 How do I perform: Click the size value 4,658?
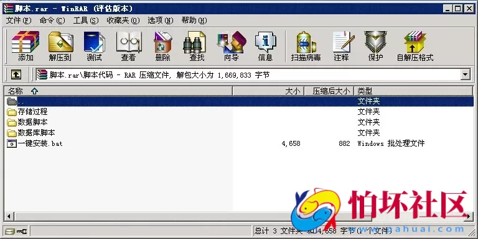point(291,143)
